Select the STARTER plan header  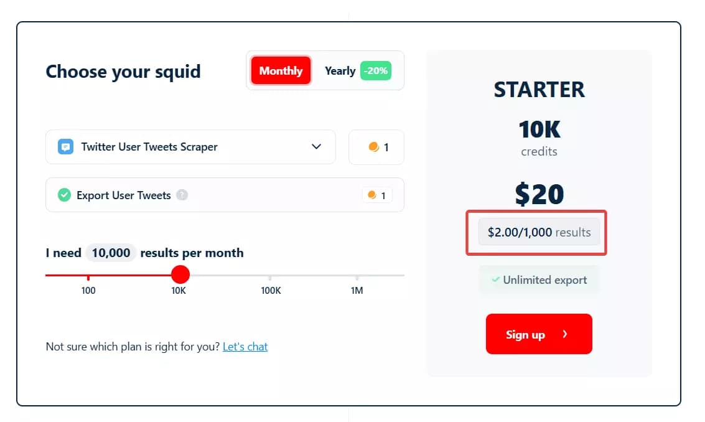[x=539, y=90]
